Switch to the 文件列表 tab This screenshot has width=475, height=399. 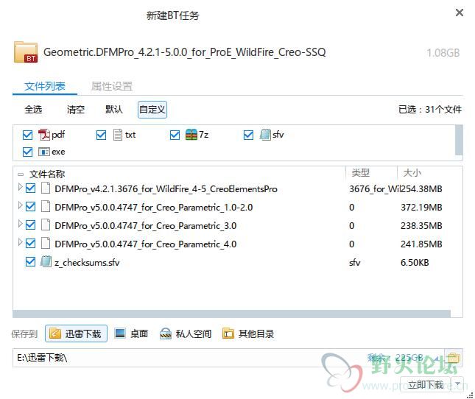pyautogui.click(x=45, y=86)
